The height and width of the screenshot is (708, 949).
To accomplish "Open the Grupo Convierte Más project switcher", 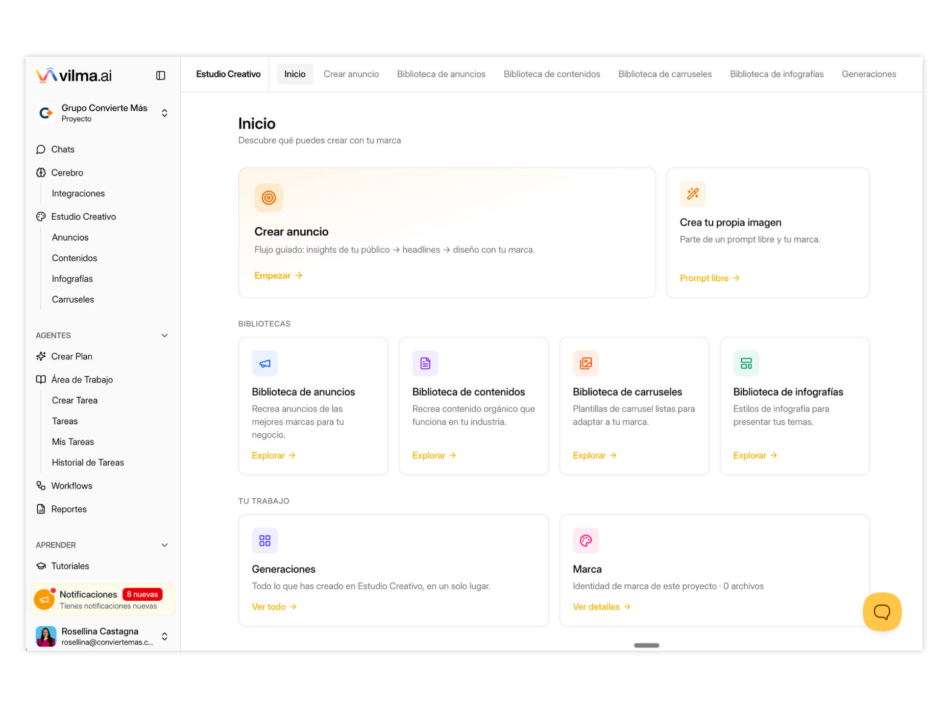I will [102, 113].
